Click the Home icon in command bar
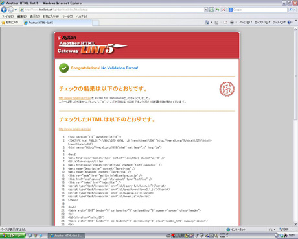Screen dimensions: 298x239 pyautogui.click(x=207, y=22)
